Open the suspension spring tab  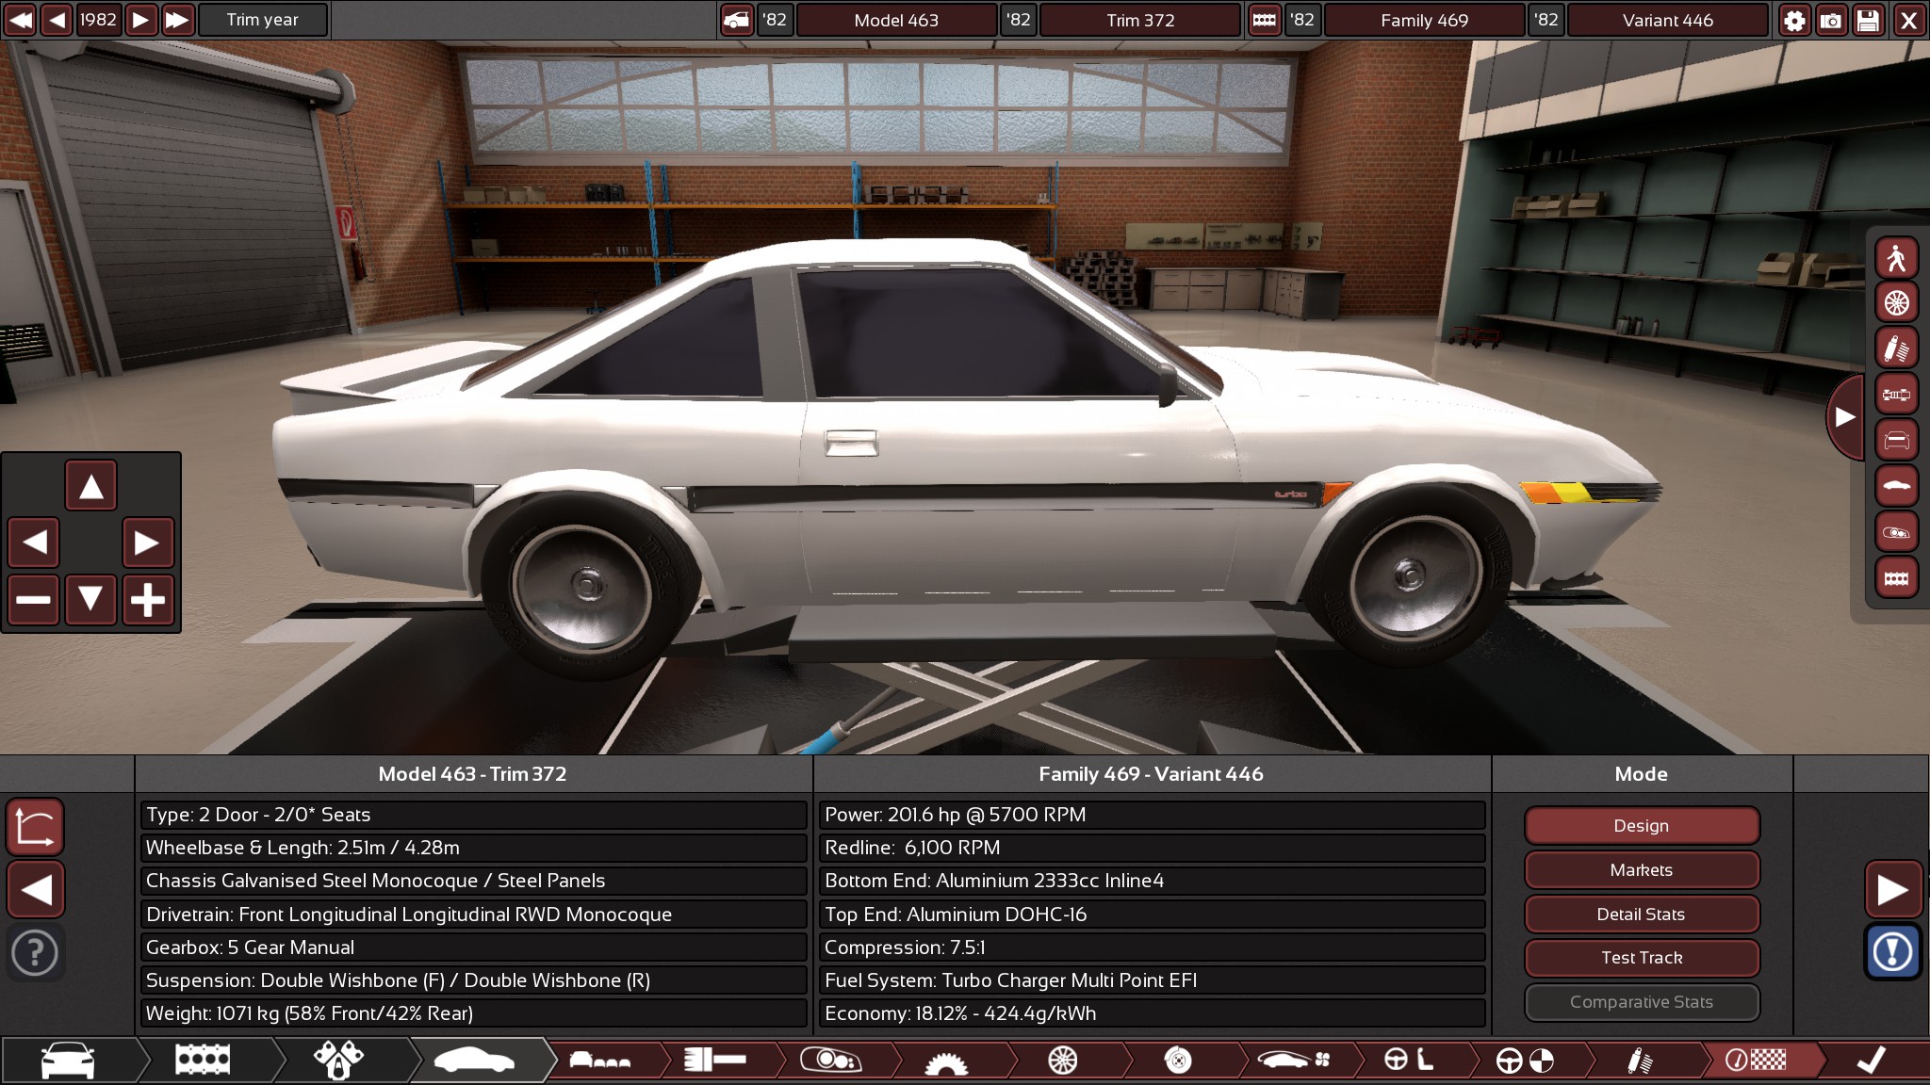click(1640, 1061)
